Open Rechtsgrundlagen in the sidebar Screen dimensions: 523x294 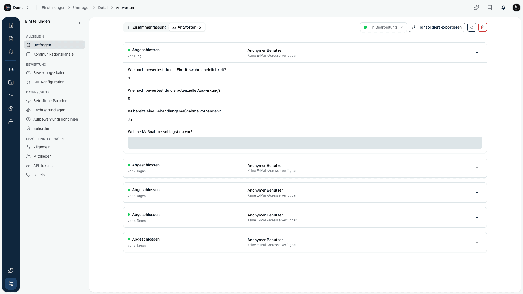[54, 110]
